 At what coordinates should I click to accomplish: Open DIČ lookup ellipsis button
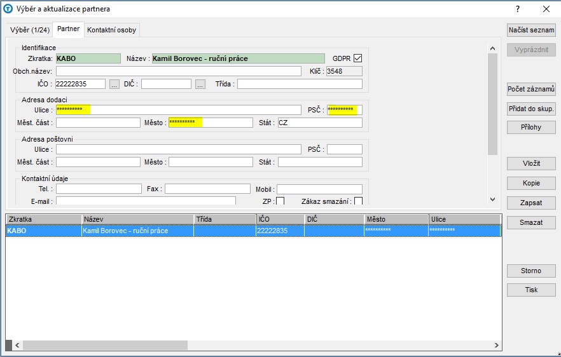(200, 84)
